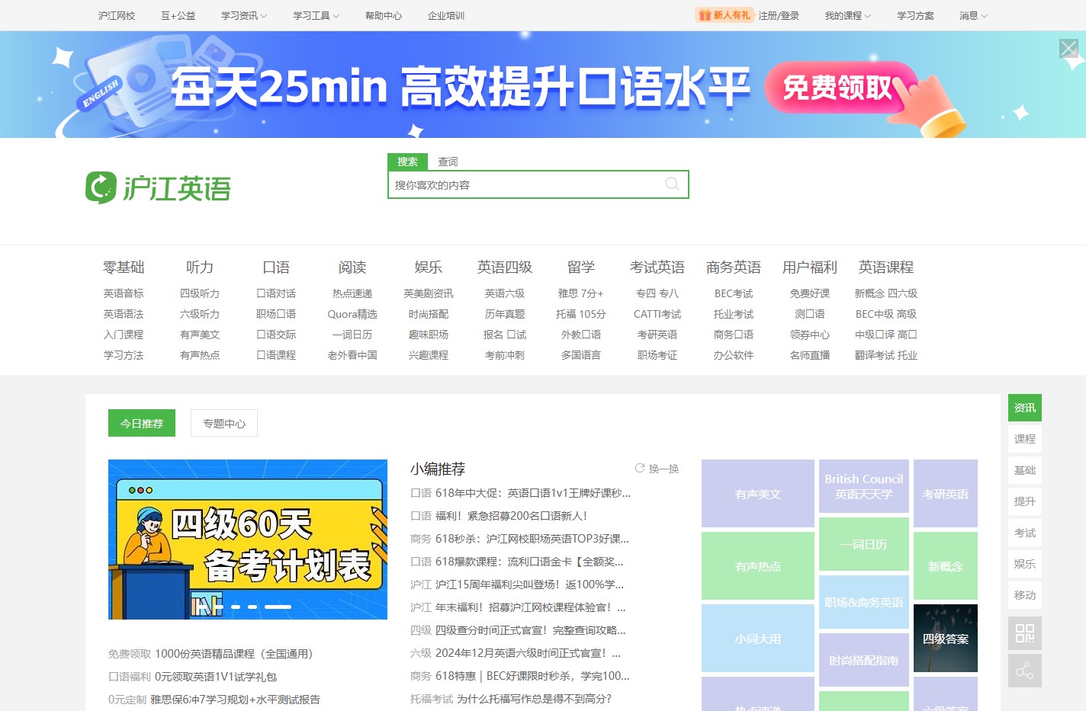
Task: Click 英语音标 link
Action: pyautogui.click(x=124, y=293)
